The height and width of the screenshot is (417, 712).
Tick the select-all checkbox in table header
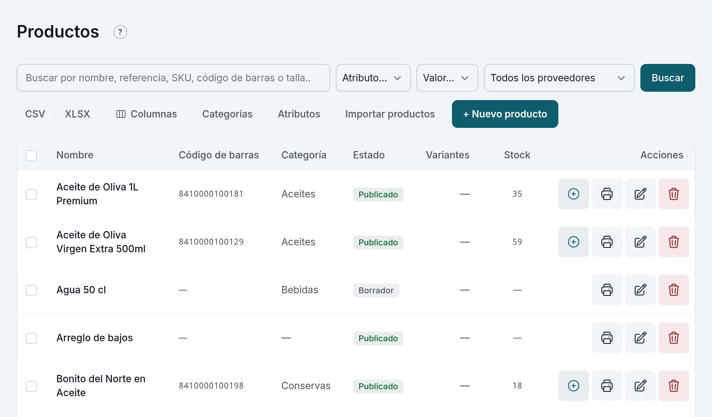coord(31,155)
